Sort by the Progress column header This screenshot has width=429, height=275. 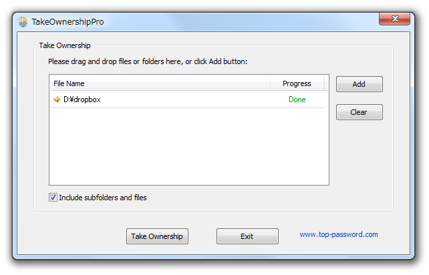coord(297,83)
